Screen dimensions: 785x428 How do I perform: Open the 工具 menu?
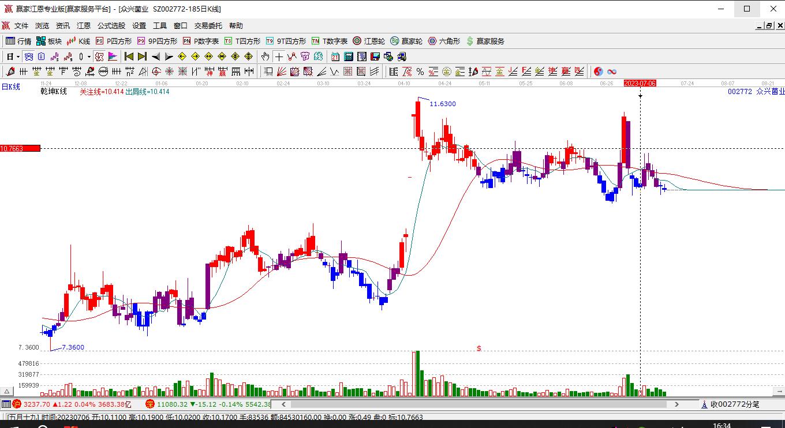point(160,26)
